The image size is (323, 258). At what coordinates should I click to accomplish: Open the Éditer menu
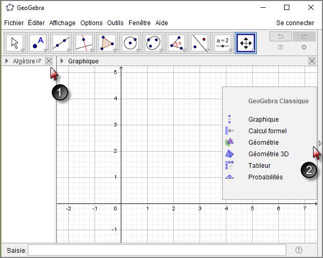pos(36,23)
